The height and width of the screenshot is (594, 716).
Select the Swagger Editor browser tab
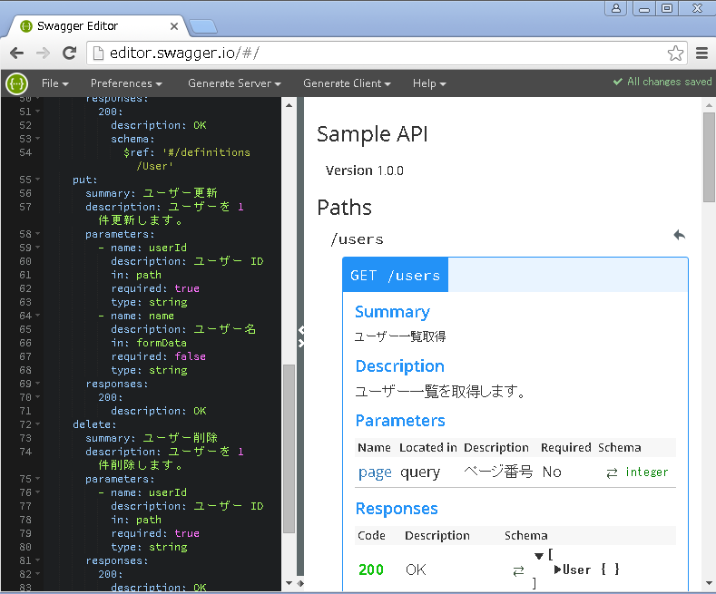coord(97,26)
